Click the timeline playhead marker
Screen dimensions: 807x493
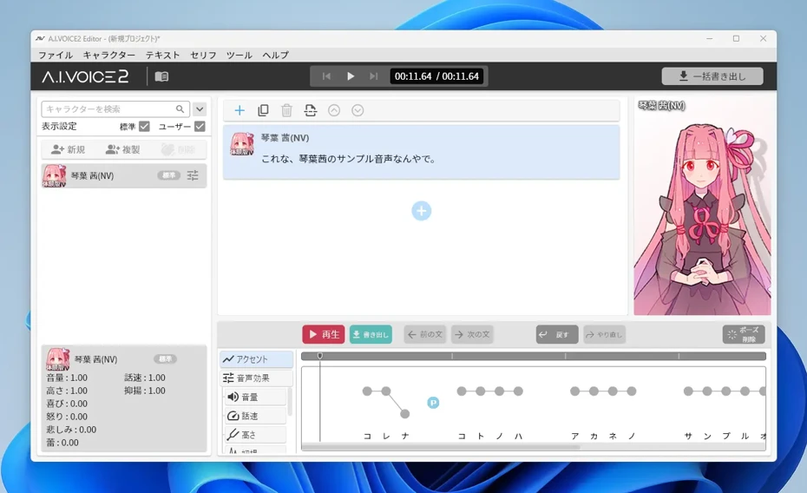pyautogui.click(x=319, y=356)
